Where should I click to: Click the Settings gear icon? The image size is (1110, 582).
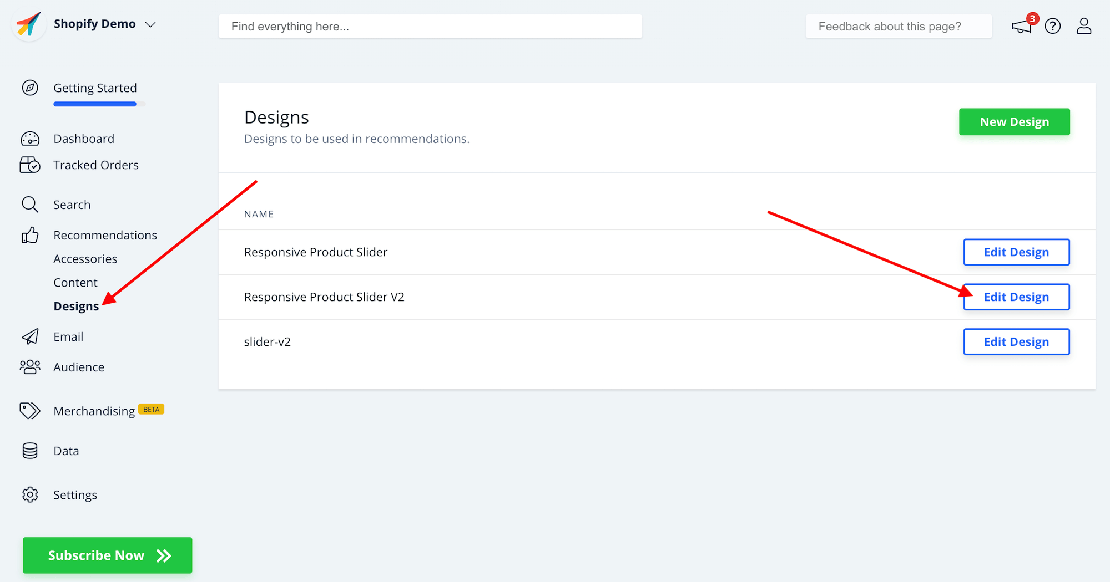click(30, 494)
